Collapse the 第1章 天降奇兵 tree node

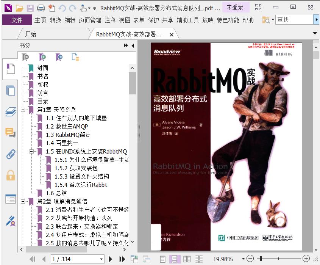[23, 110]
